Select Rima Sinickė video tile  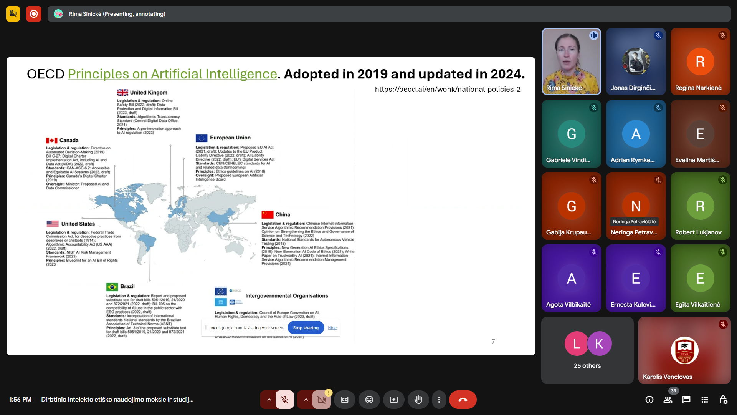[571, 61]
